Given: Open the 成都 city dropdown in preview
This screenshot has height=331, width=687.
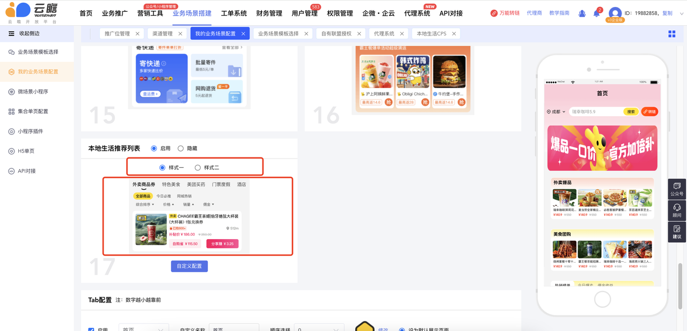Looking at the screenshot, I should (x=556, y=112).
